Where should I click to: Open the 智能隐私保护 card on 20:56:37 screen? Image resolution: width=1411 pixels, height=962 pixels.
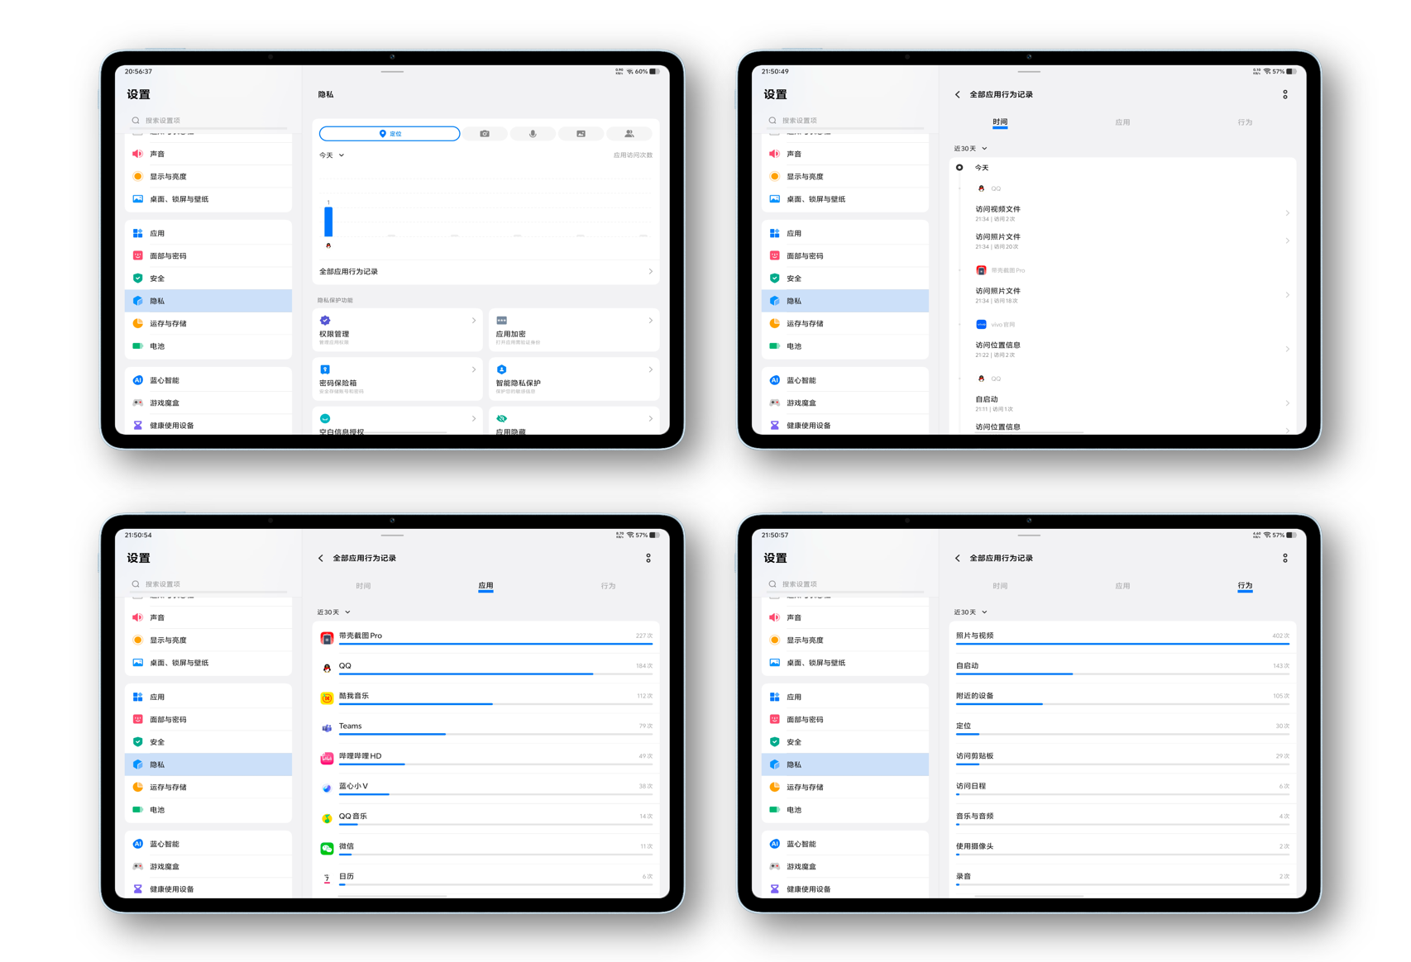pyautogui.click(x=574, y=379)
